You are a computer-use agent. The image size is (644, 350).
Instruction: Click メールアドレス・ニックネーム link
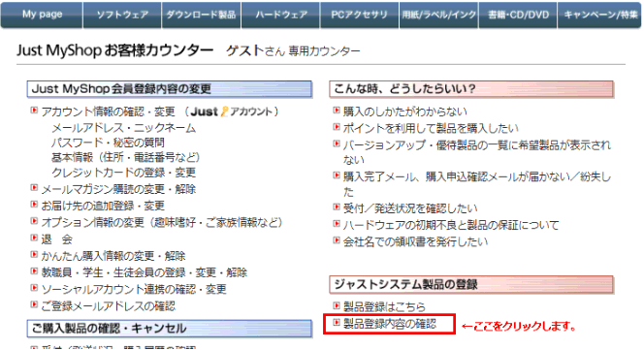coord(123,128)
